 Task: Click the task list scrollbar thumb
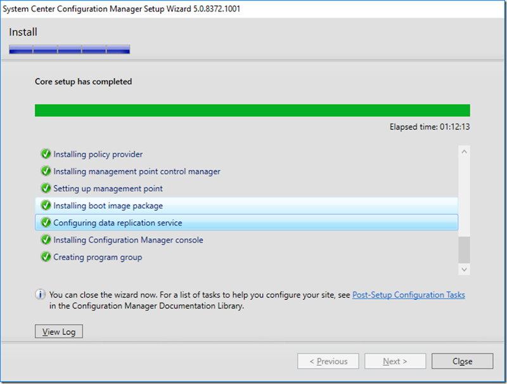click(464, 249)
